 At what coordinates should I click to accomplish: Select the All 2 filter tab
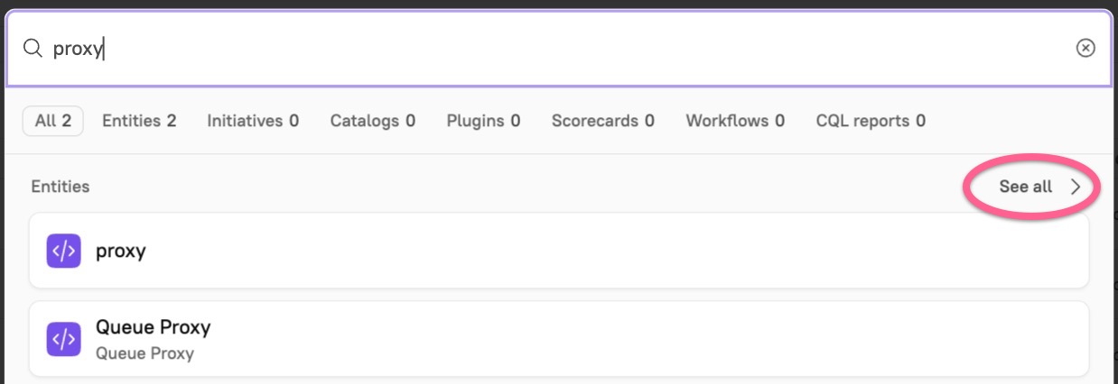53,121
